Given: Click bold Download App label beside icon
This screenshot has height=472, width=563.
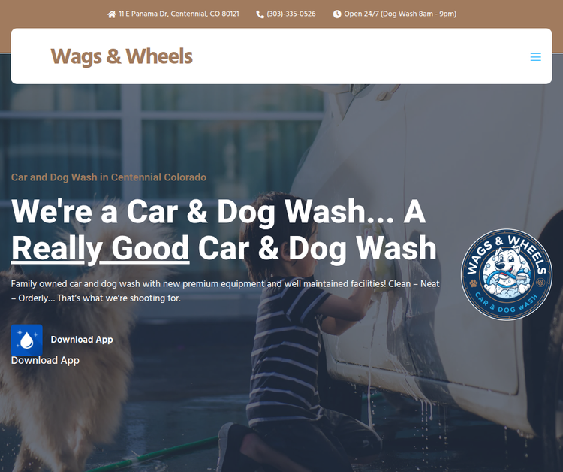Looking at the screenshot, I should pyautogui.click(x=82, y=340).
